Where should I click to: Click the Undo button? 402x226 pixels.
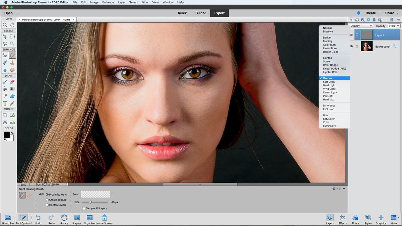point(38,219)
